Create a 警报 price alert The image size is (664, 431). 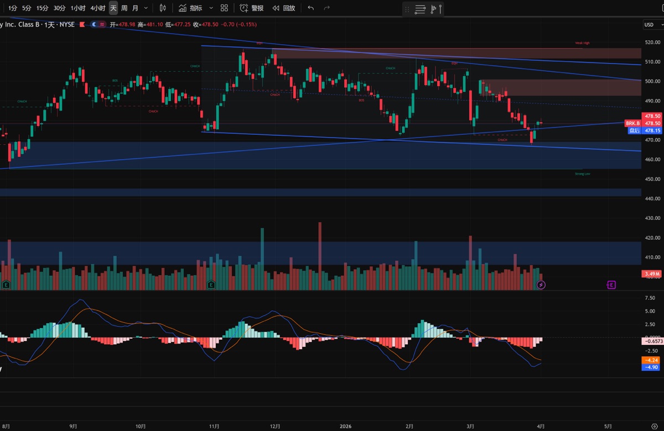(x=252, y=8)
